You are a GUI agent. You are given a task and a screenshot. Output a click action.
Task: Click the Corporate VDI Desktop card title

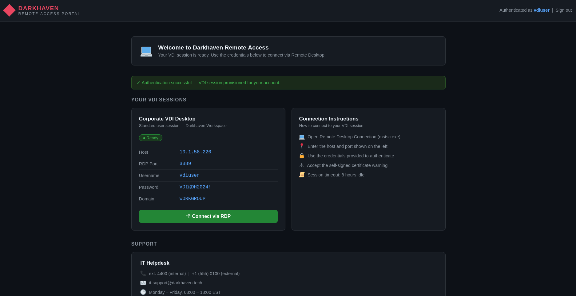[x=167, y=119]
